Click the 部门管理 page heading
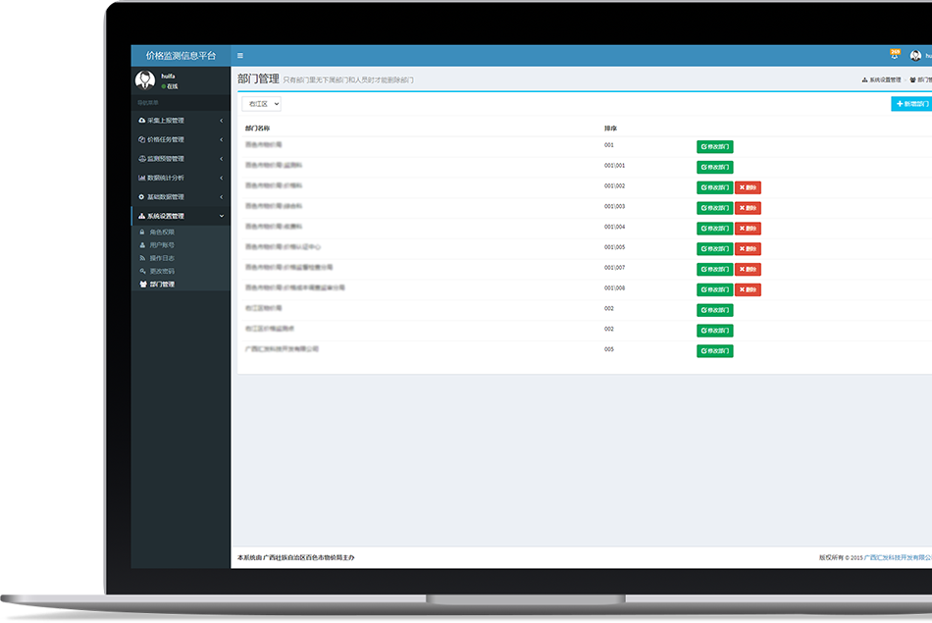 pos(258,79)
